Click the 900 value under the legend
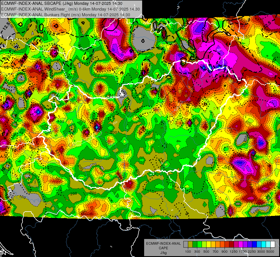 pos(225,252)
